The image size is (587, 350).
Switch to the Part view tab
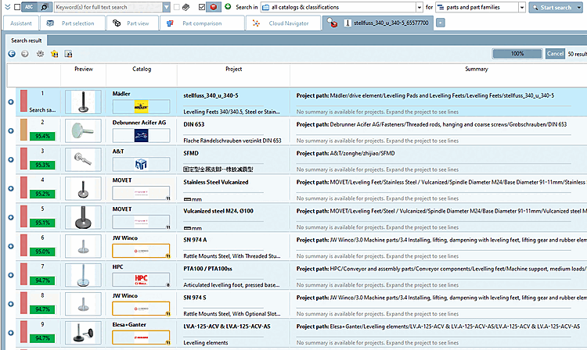click(x=132, y=23)
